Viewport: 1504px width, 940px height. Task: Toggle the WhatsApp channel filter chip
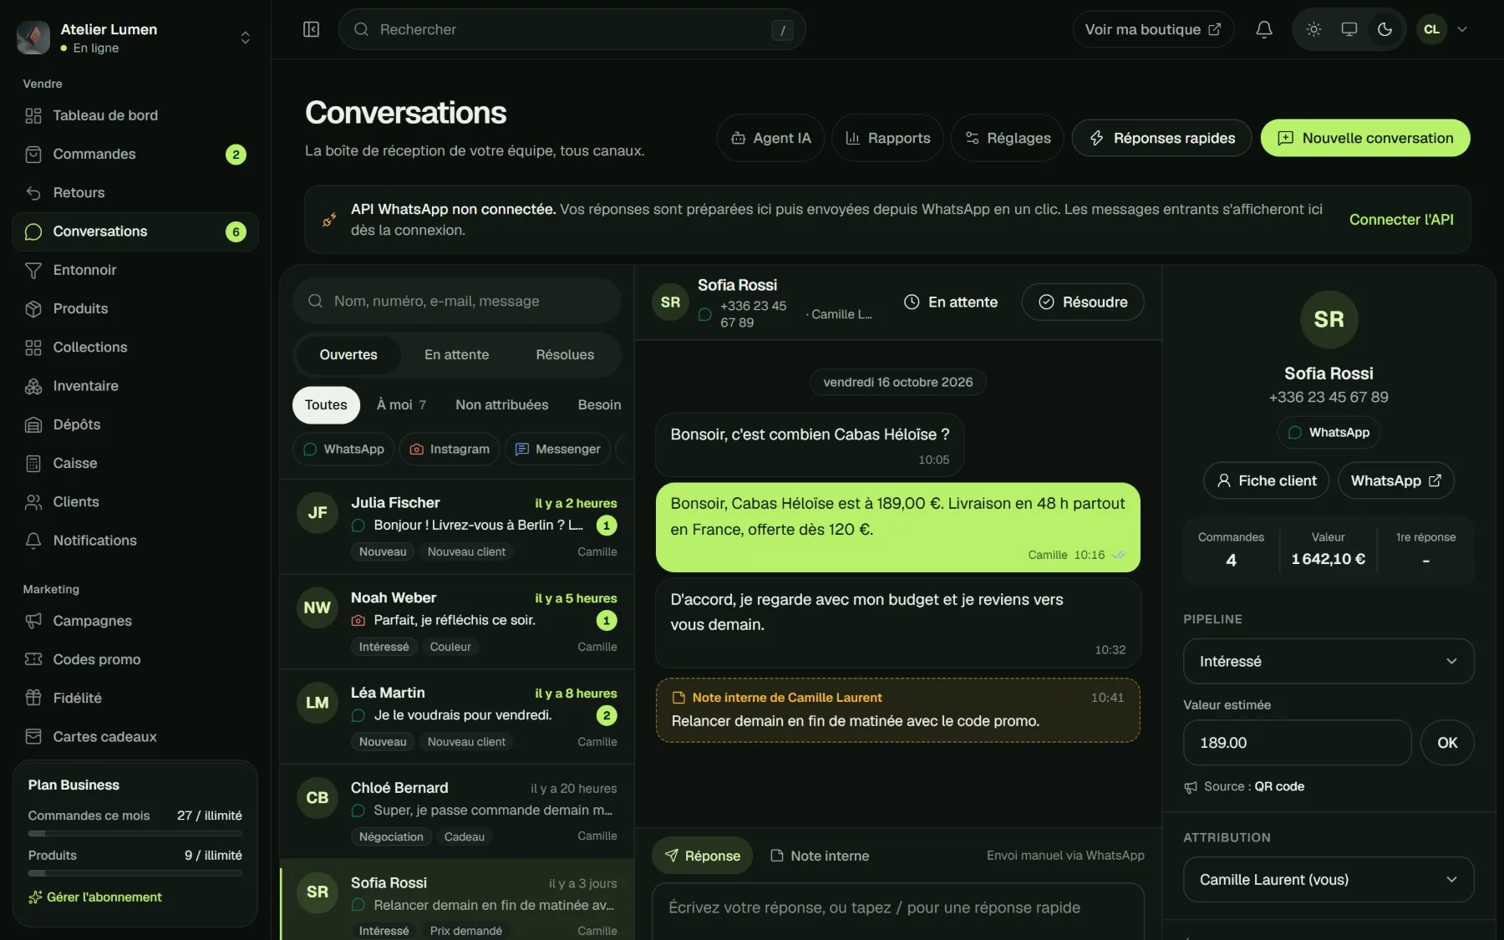343,449
